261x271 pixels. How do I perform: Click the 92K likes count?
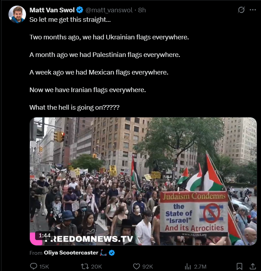click(148, 266)
